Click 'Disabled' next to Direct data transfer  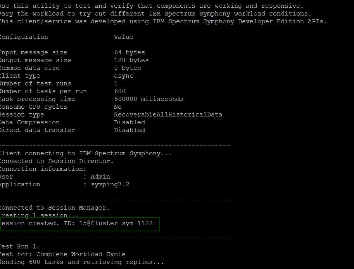point(130,130)
